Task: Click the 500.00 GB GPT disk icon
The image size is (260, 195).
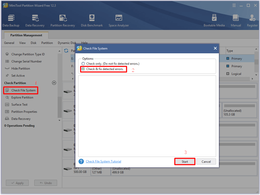Action: coord(68,169)
